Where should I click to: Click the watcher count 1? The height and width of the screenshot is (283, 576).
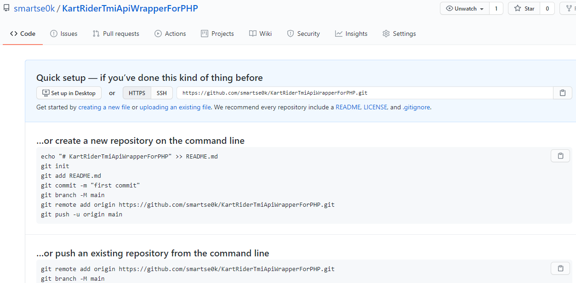coord(496,9)
